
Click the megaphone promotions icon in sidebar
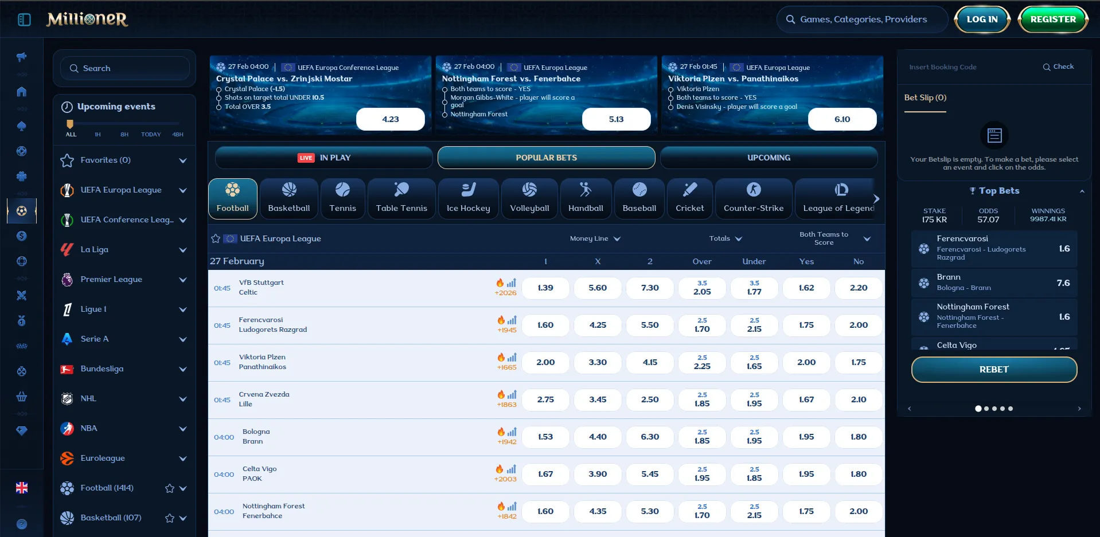pyautogui.click(x=21, y=57)
